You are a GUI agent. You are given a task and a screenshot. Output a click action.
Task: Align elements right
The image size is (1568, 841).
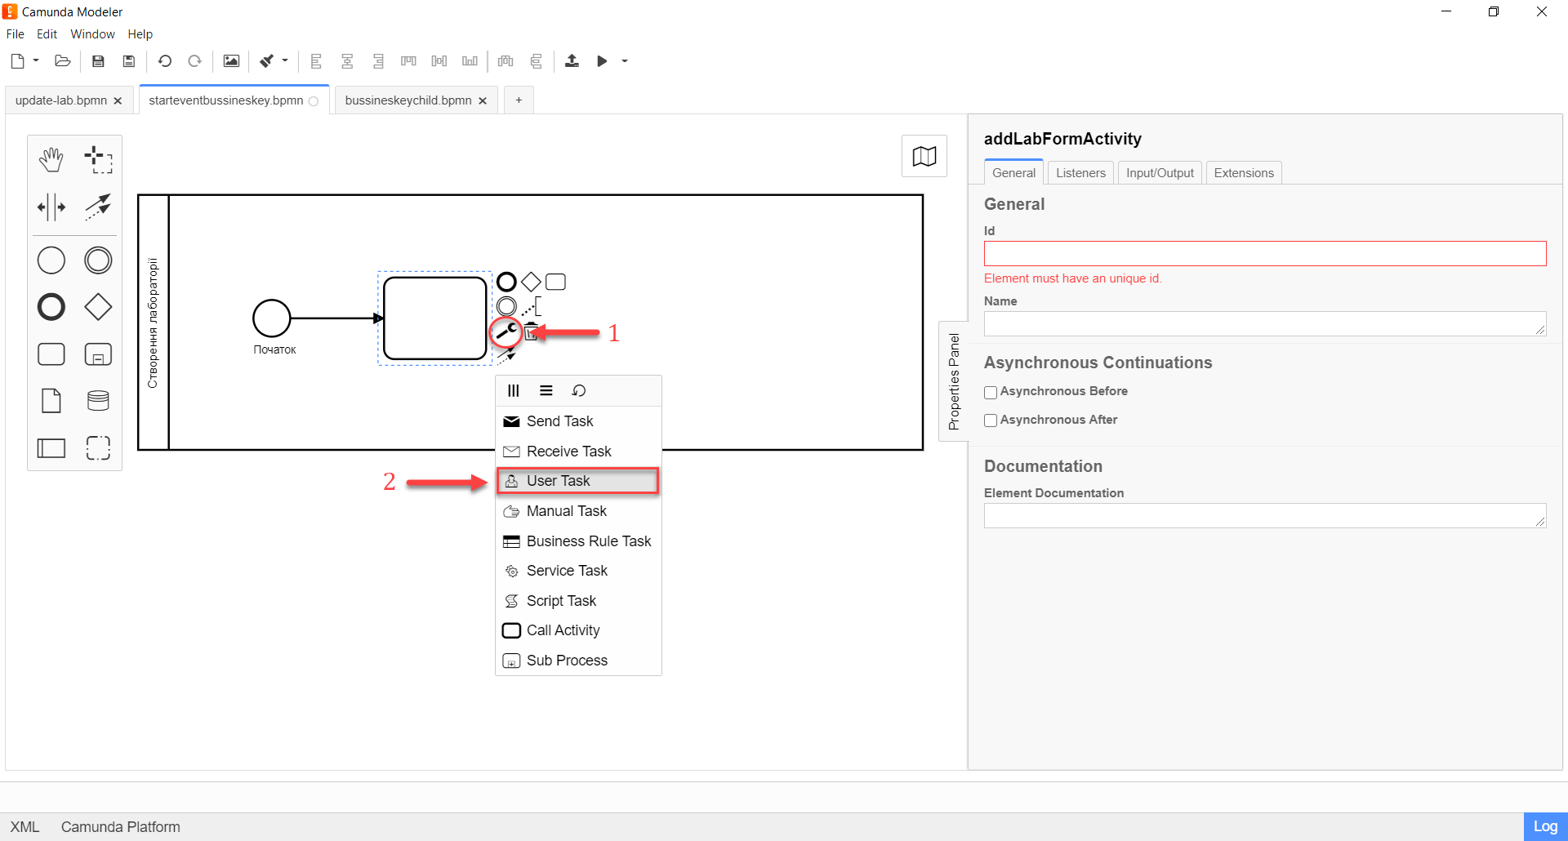[x=378, y=61]
